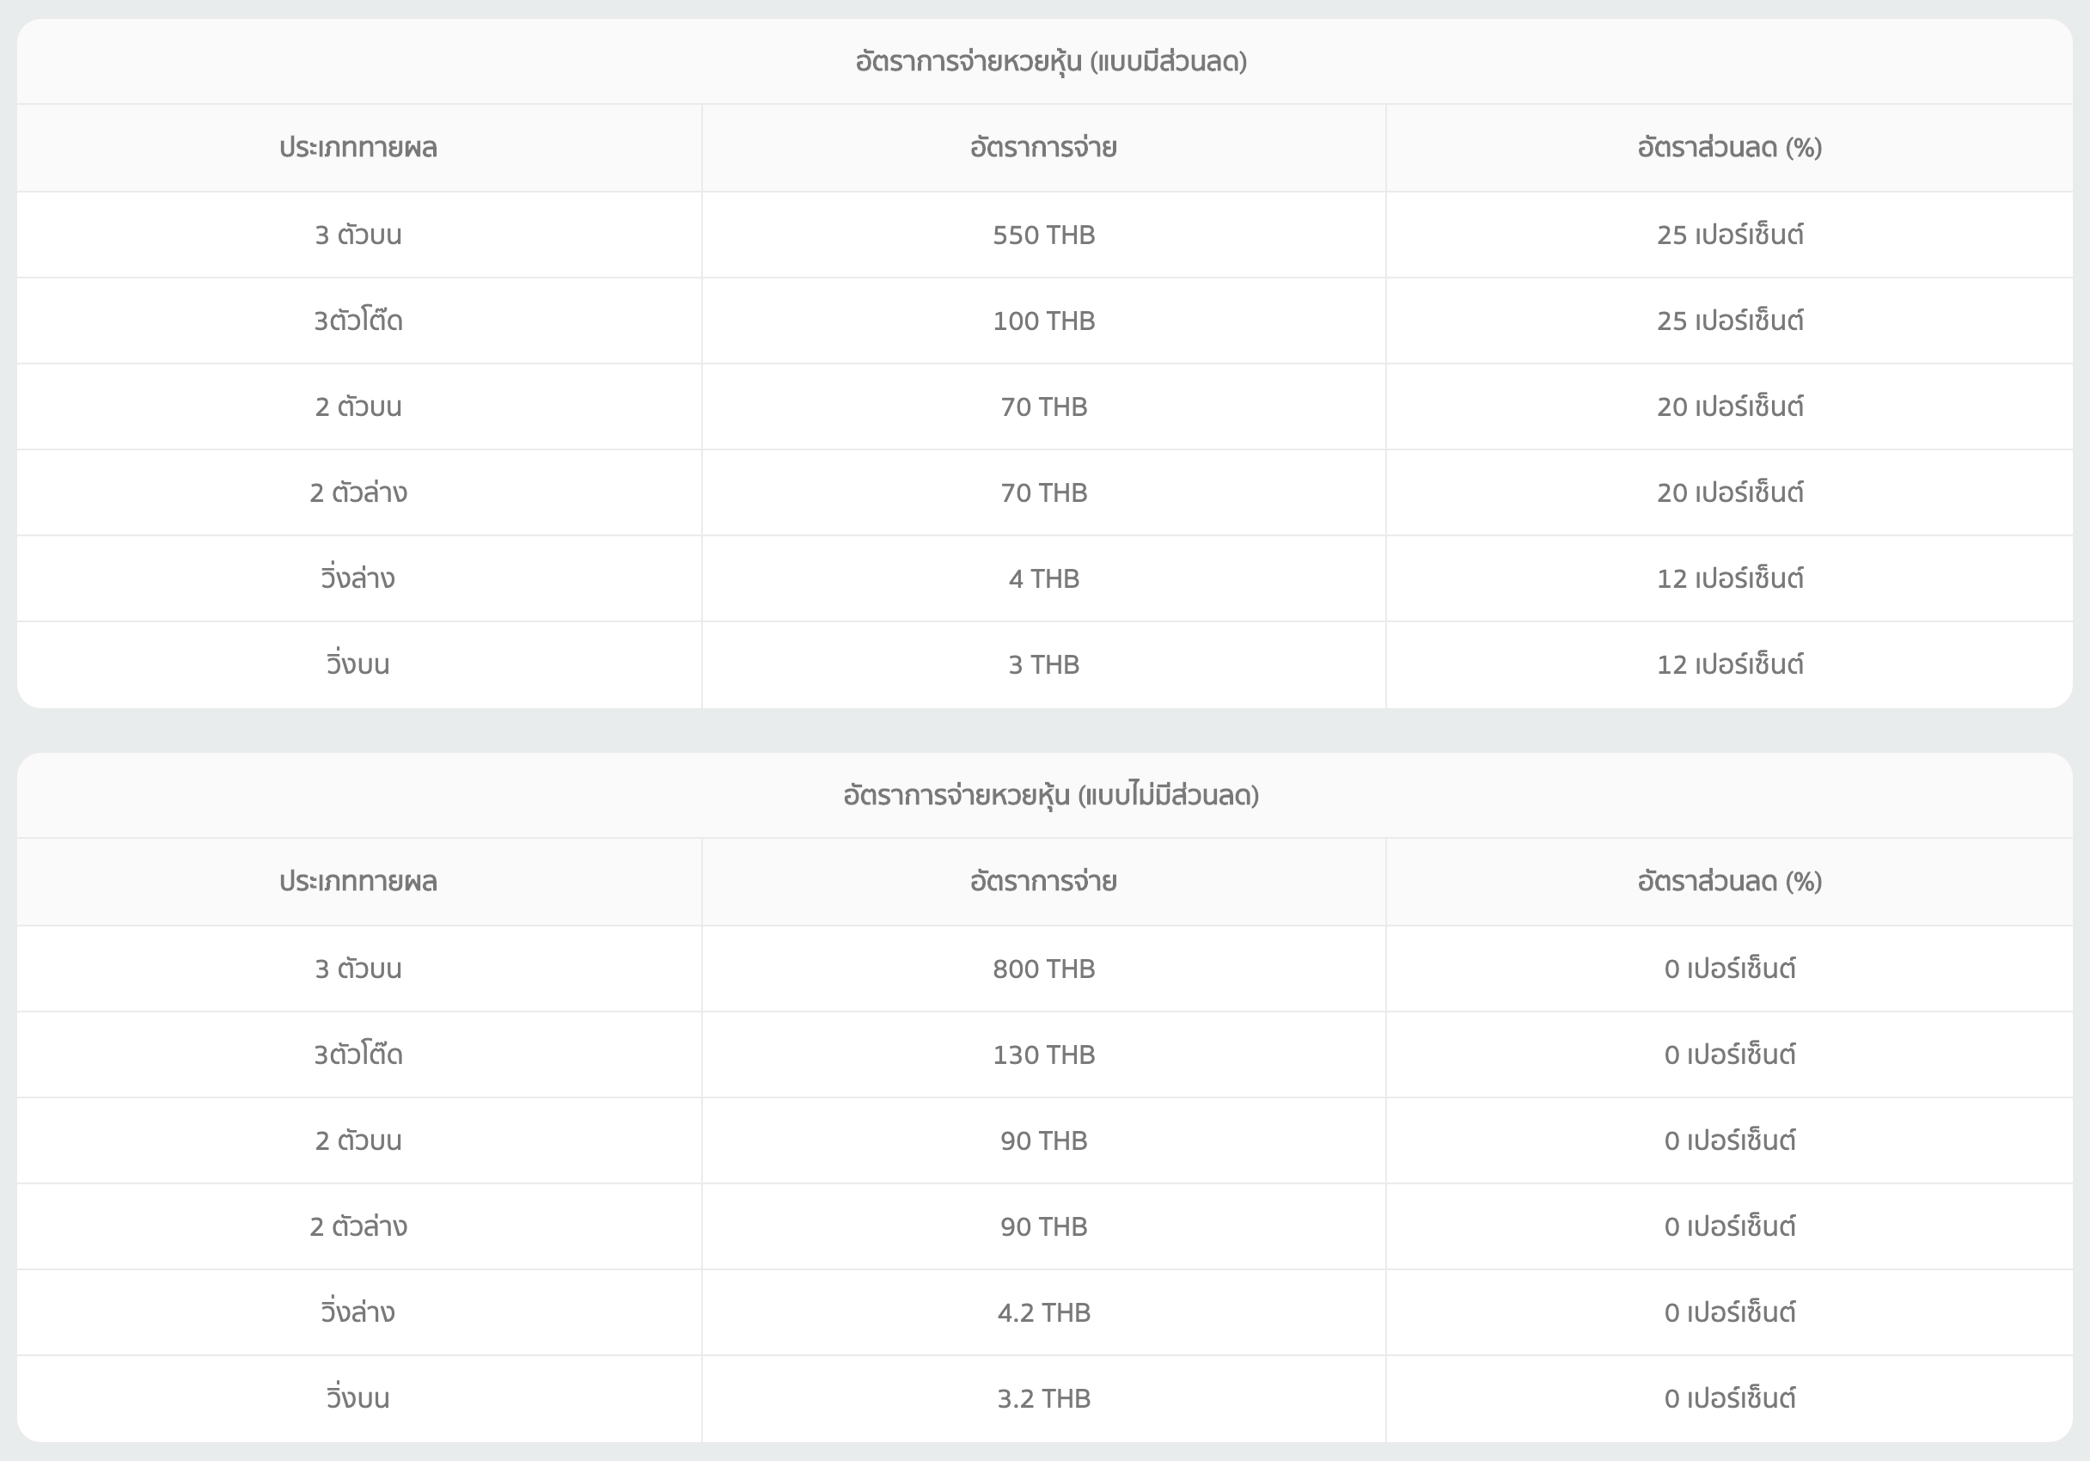Click first table's อัตราส่วนลด (%) column header
Screen dimensions: 2090x1461
[x=1728, y=148]
